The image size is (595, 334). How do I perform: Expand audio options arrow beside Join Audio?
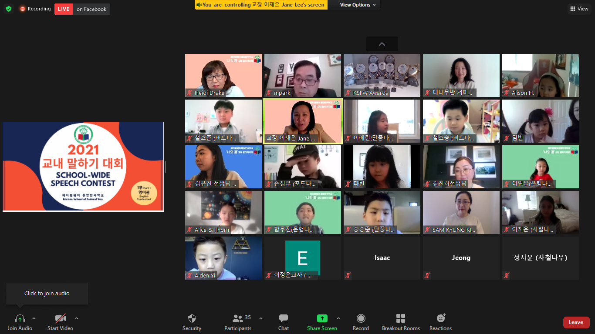[34, 318]
